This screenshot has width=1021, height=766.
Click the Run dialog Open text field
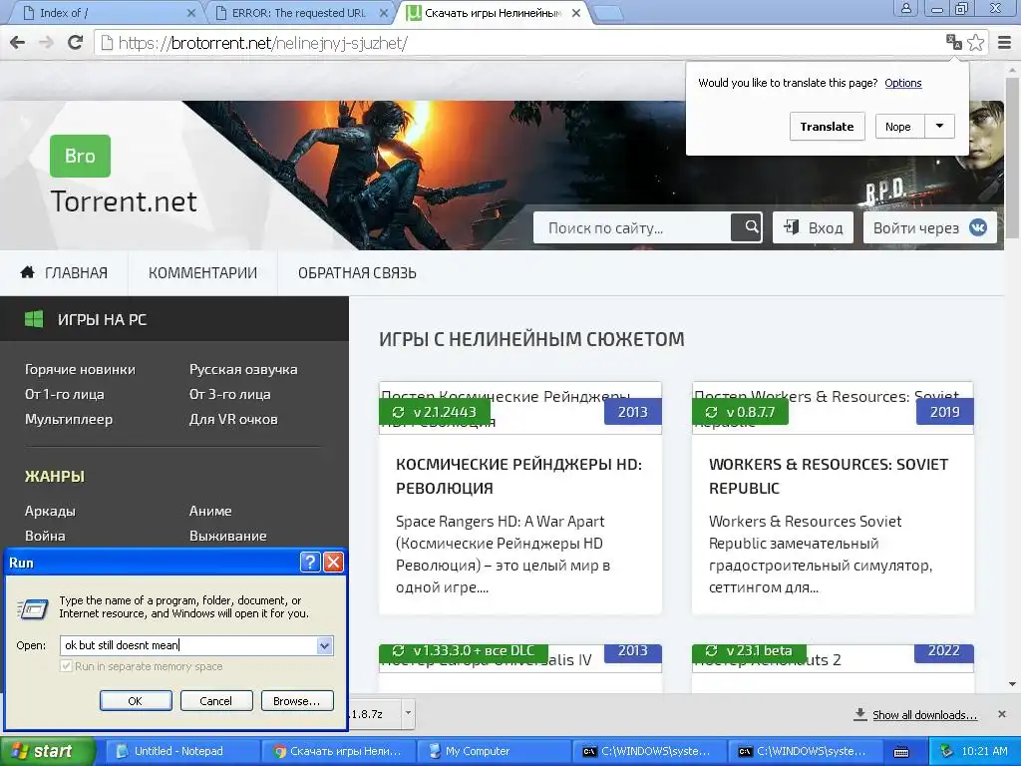click(x=188, y=645)
